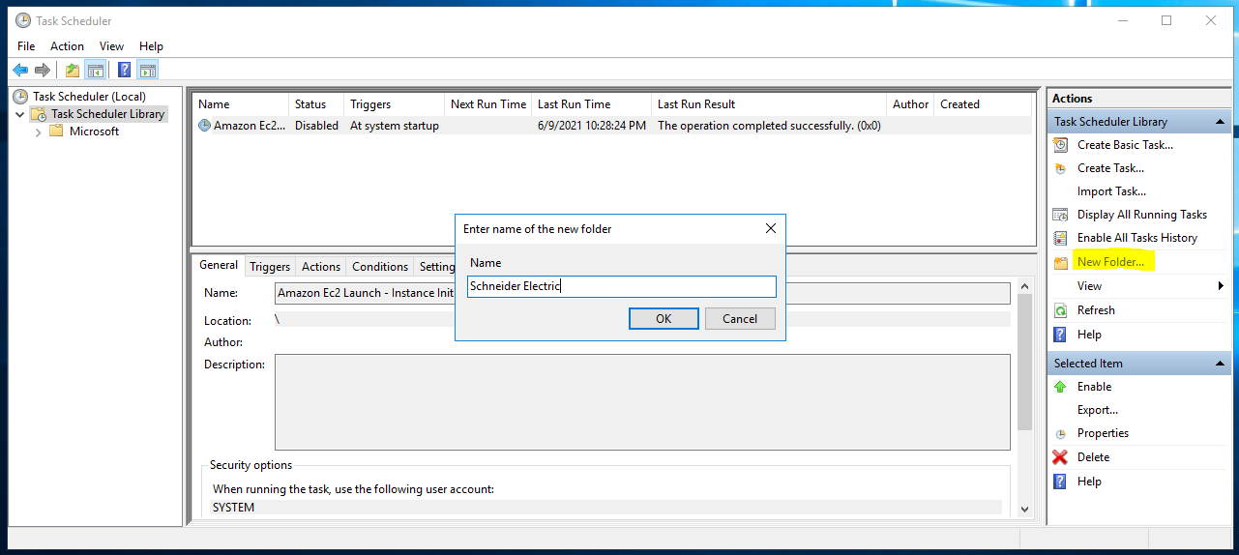The image size is (1239, 555).
Task: Click the Export action link
Action: (x=1098, y=410)
